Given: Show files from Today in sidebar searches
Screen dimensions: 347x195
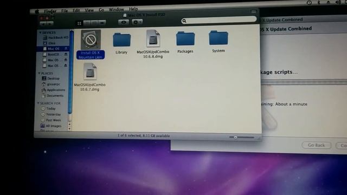Looking at the screenshot, I should pyautogui.click(x=48, y=108).
